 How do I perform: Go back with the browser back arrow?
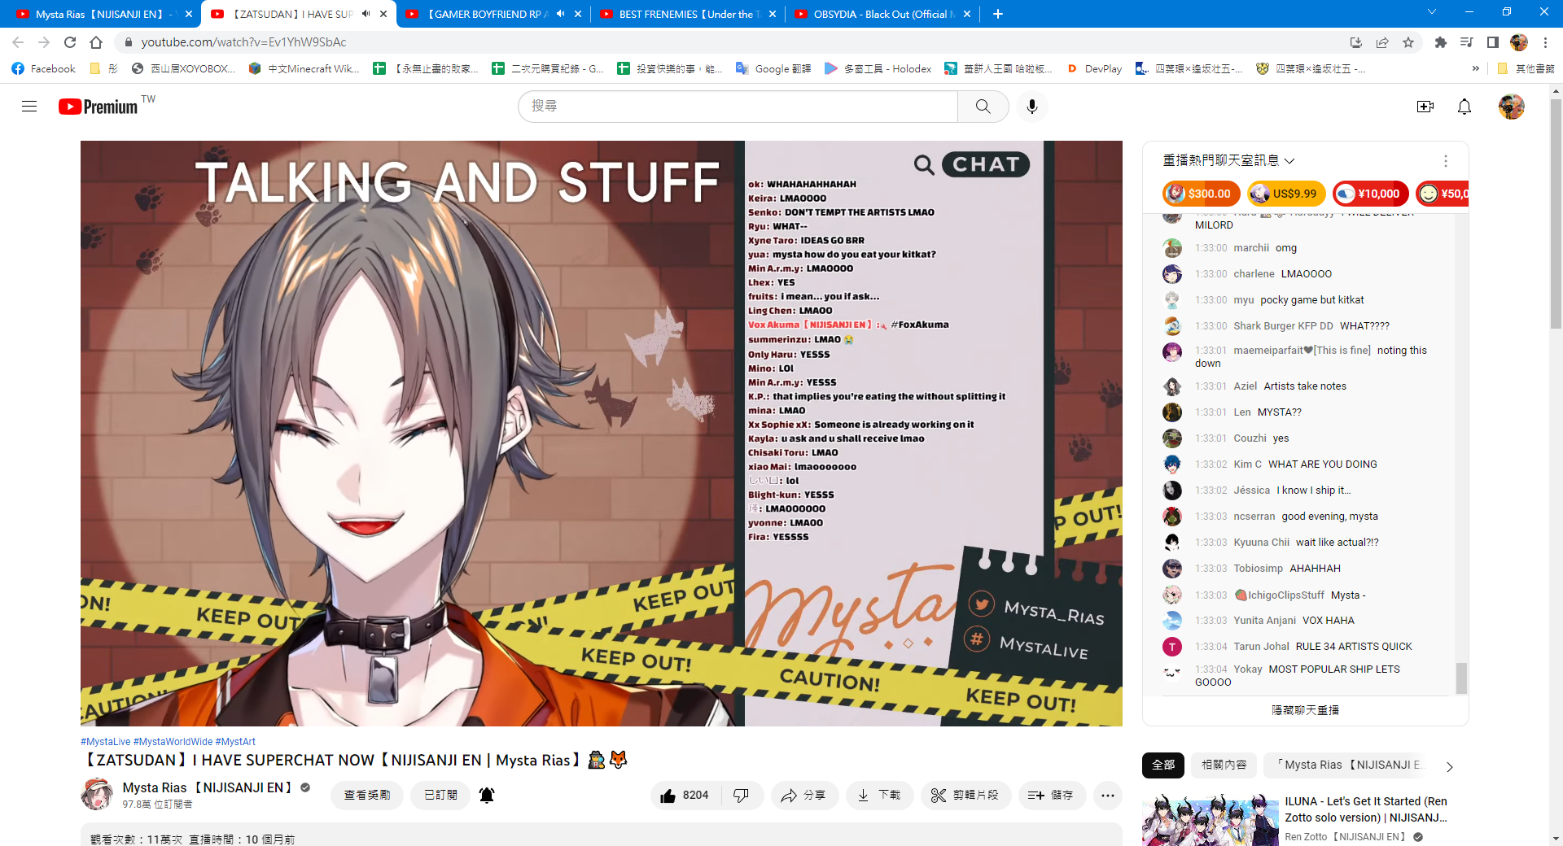(x=18, y=42)
